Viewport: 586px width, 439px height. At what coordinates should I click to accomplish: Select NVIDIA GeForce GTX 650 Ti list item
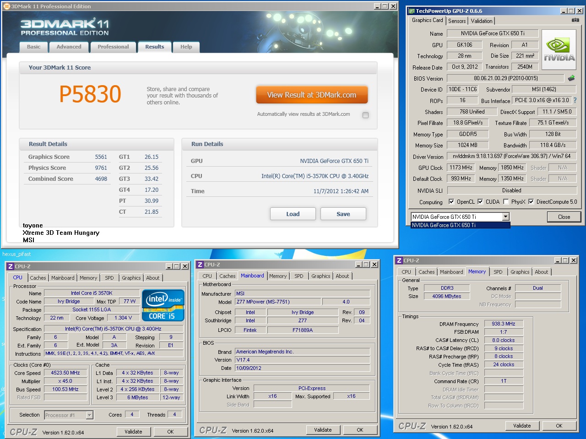(460, 225)
